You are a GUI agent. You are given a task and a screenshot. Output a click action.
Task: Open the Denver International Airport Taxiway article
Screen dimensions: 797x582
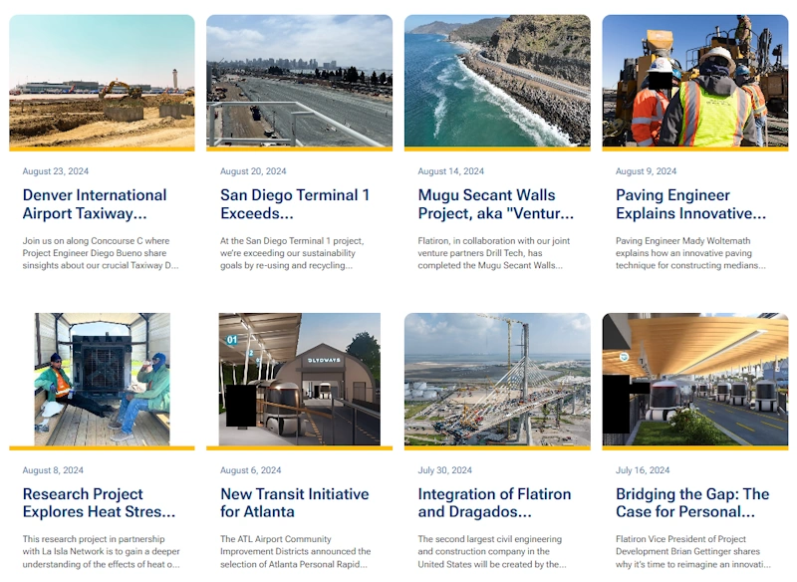point(95,204)
